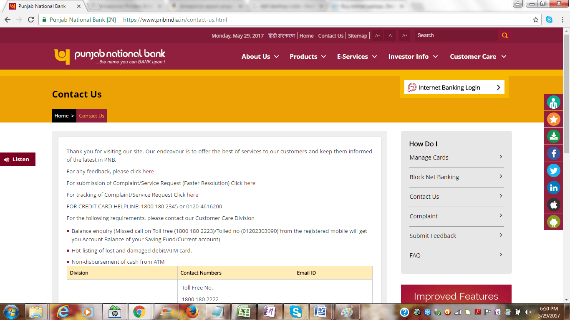Close the Punjab National Bank tab
This screenshot has width=570, height=320.
80,6
